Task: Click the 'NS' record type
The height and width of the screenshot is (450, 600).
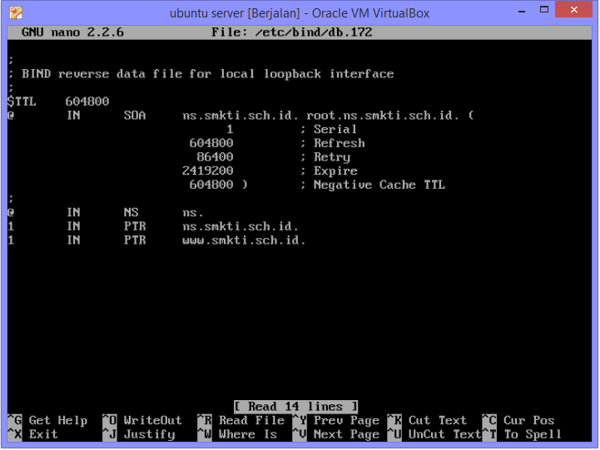Action: [x=131, y=213]
